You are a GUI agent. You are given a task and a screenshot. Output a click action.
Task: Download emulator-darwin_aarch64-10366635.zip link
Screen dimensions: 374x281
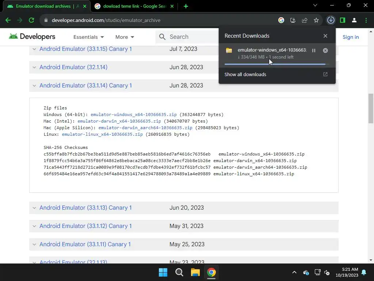click(x=145, y=128)
